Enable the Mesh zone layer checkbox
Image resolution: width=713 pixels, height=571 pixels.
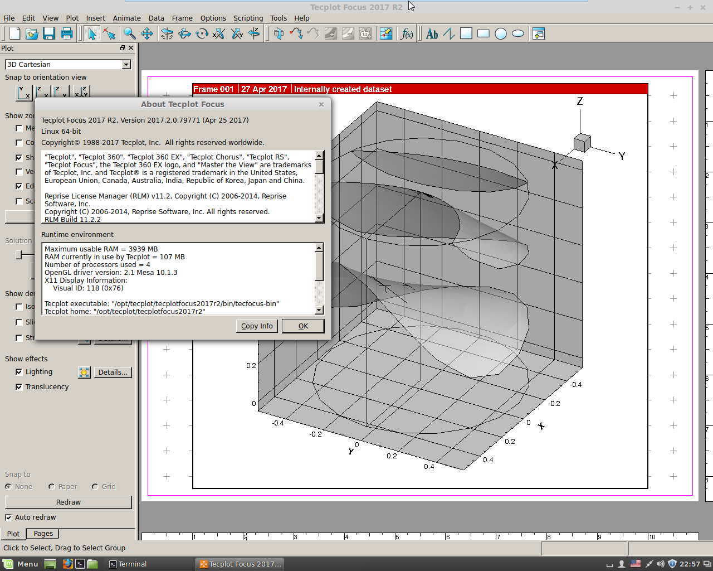tap(19, 128)
